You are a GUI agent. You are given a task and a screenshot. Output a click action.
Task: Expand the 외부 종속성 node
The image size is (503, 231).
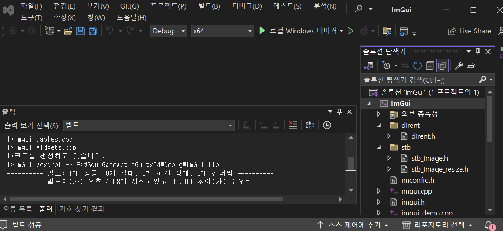[379, 114]
